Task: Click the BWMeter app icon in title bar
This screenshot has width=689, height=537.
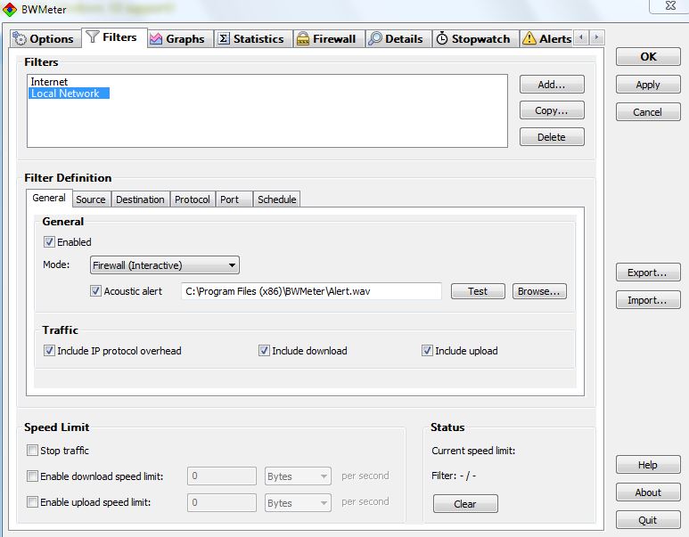Action: click(x=10, y=9)
